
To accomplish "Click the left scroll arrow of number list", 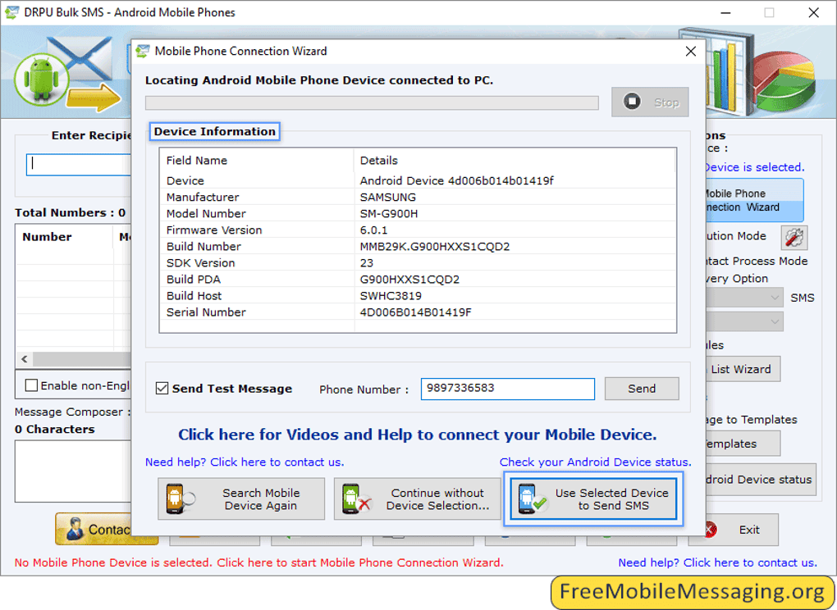I will tap(24, 359).
